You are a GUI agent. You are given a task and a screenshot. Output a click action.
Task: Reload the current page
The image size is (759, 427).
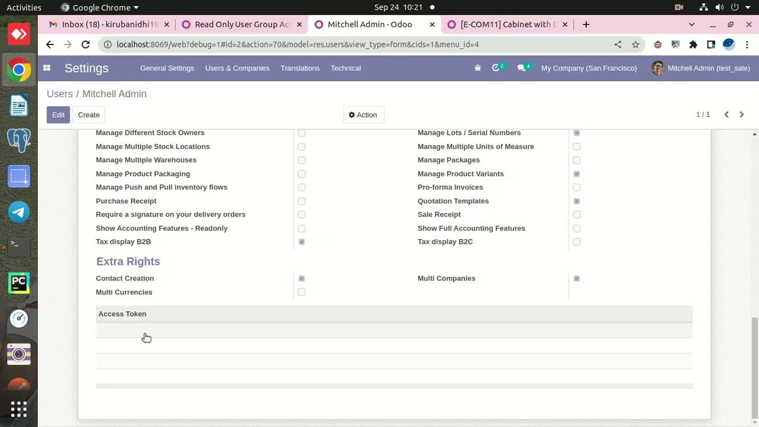85,44
